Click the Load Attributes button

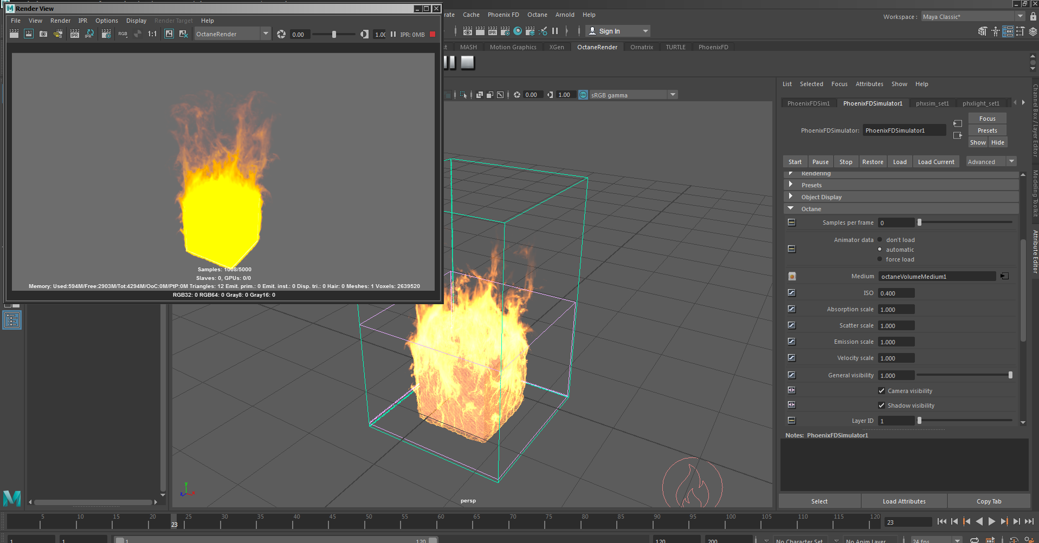coord(904,501)
